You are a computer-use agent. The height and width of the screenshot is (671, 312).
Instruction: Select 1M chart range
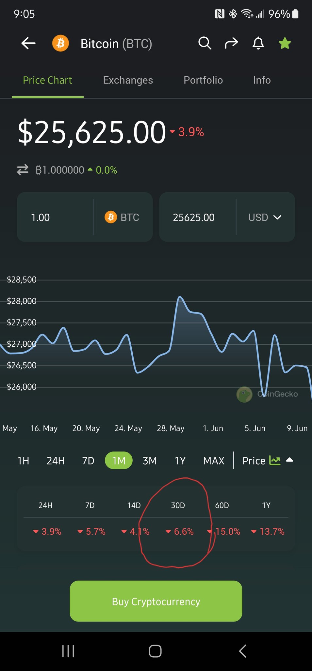(x=119, y=461)
